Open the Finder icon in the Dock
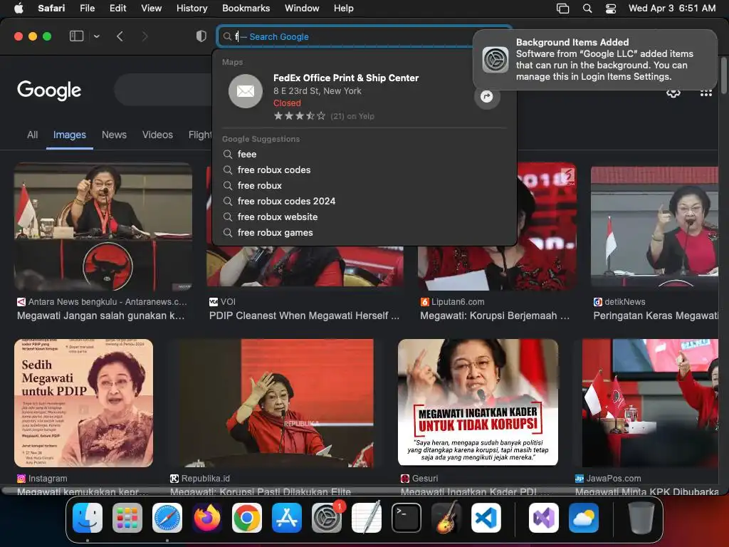 (88, 518)
